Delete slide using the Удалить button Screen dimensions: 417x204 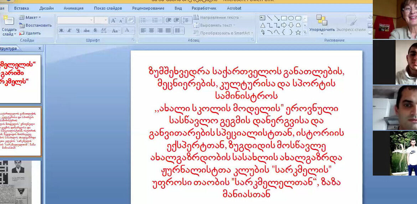point(30,33)
